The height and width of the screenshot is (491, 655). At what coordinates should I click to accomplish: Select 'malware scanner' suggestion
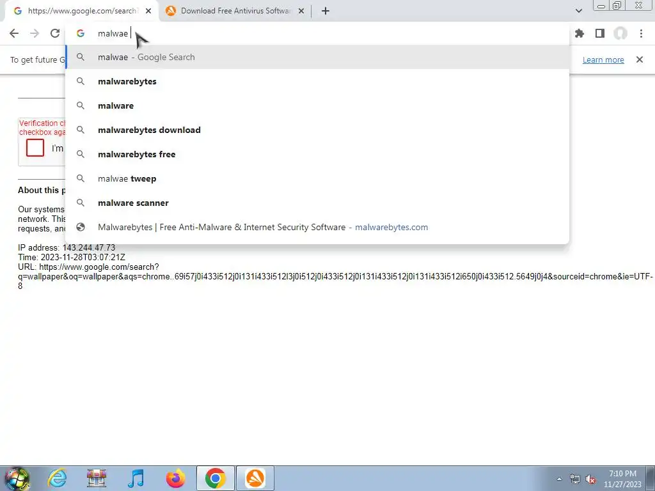point(317,203)
